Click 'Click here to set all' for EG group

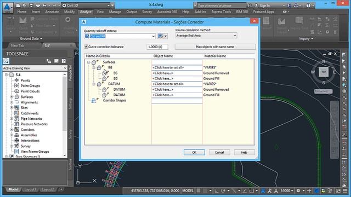coord(177,67)
